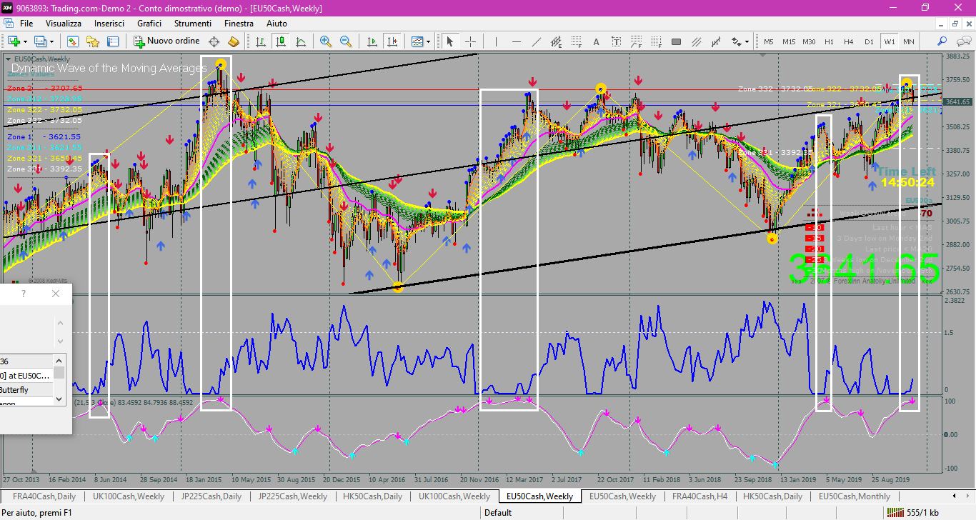Switch to M15 timeframe
This screenshot has width=976, height=520.
(x=789, y=41)
